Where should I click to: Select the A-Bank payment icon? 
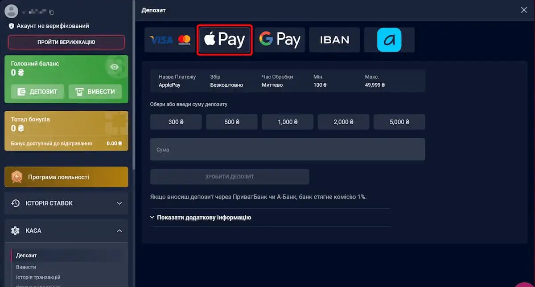389,40
